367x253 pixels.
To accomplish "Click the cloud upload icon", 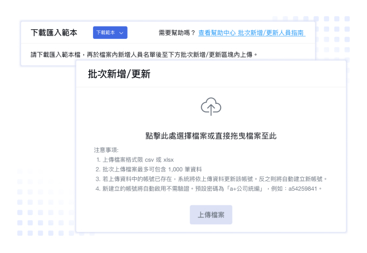I will 211,106.
